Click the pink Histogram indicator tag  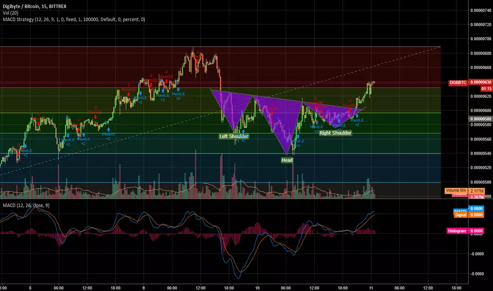pos(457,231)
